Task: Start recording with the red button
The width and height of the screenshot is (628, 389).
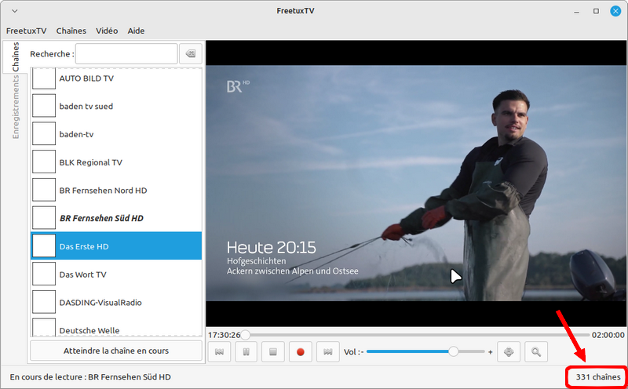Action: (x=301, y=352)
